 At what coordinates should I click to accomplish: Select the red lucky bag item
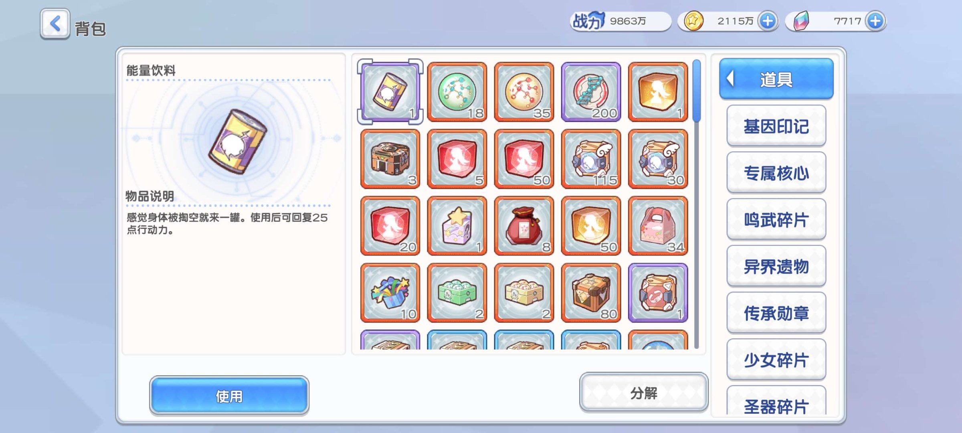pos(524,226)
